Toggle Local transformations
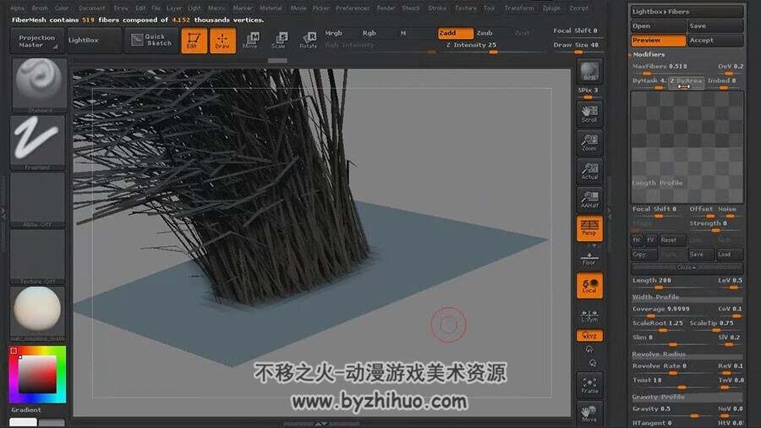Image resolution: width=761 pixels, height=428 pixels. tap(589, 285)
